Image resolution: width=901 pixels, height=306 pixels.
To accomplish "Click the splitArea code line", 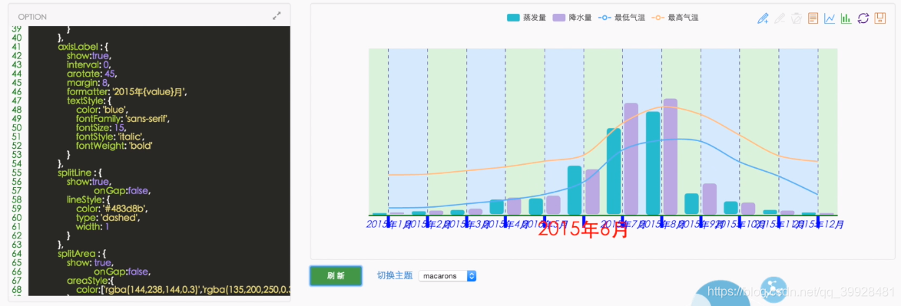I will click(81, 253).
